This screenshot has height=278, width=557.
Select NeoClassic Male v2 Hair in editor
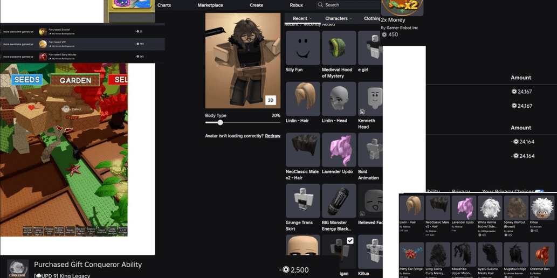coord(302,150)
